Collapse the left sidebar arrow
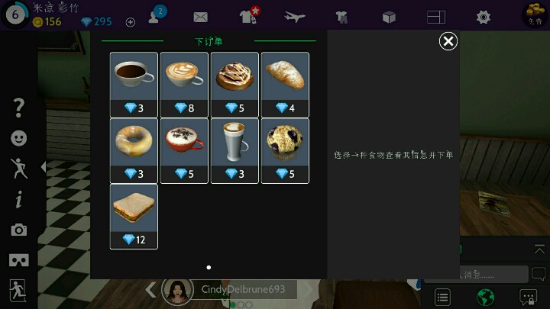 (44, 167)
